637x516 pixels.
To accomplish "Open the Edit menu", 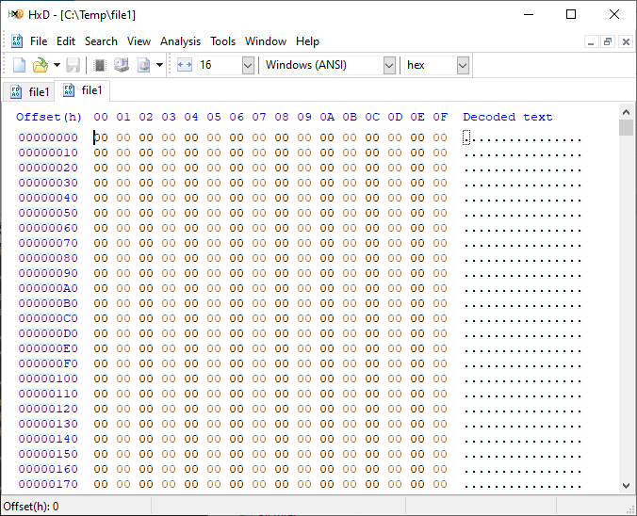I will click(66, 41).
